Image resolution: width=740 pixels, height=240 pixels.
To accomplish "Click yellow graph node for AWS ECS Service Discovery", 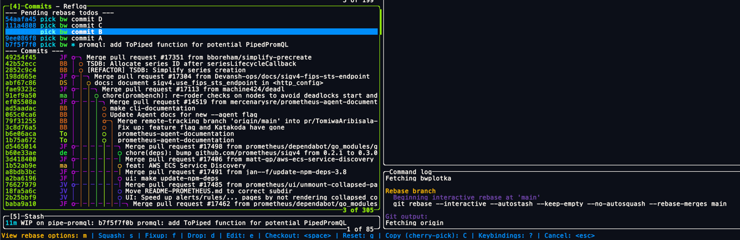I will [x=120, y=166].
